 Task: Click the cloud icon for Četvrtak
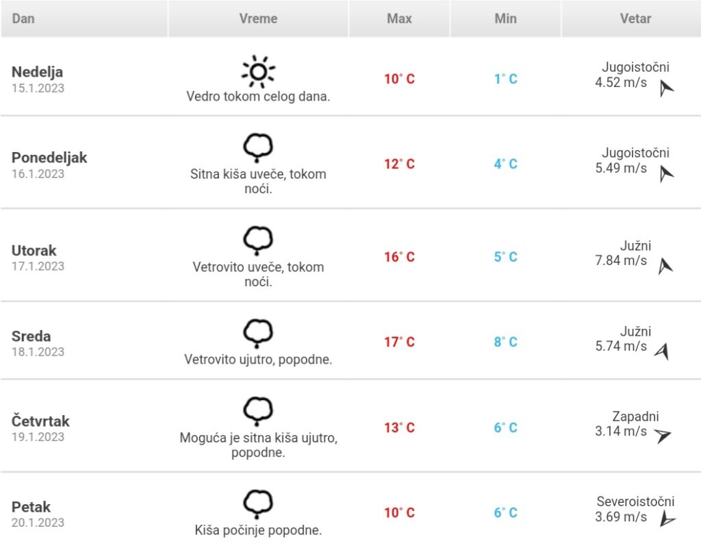click(258, 411)
